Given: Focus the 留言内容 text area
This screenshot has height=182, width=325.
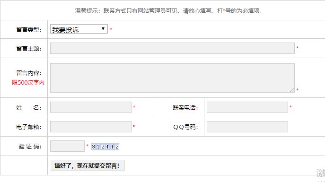Looking at the screenshot, I should tap(172, 78).
